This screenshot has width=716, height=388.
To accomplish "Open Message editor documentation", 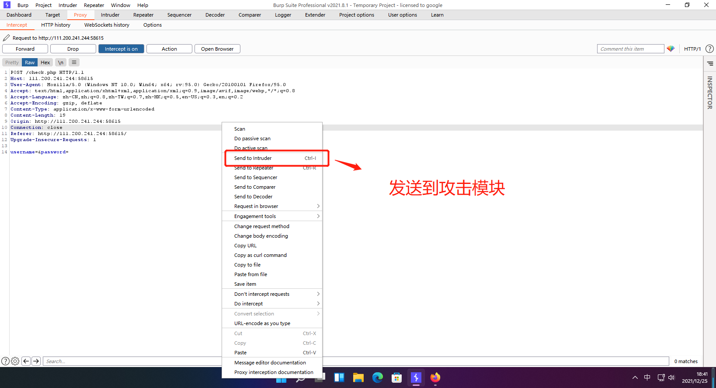I will tap(272, 363).
